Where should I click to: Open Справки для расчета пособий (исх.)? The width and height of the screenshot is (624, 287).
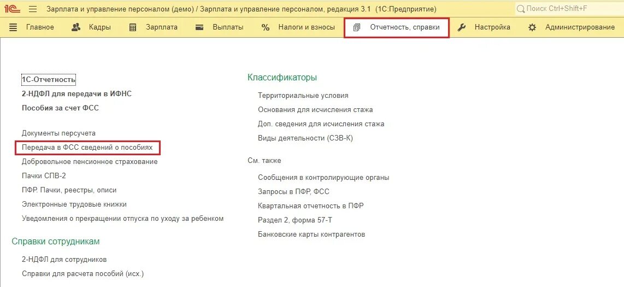83,274
